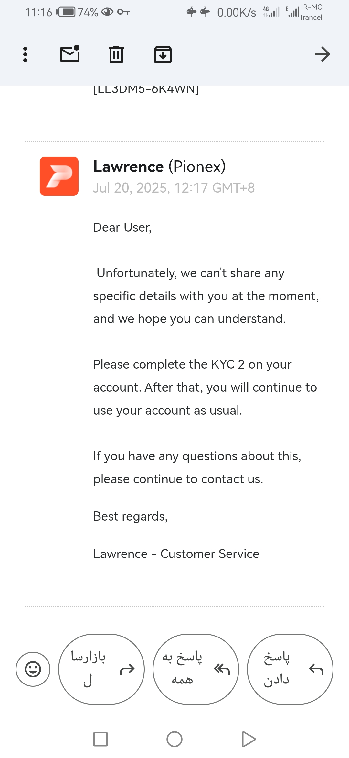
Task: Tap the ticket ID LL3DM5-6K4WN text
Action: point(146,89)
